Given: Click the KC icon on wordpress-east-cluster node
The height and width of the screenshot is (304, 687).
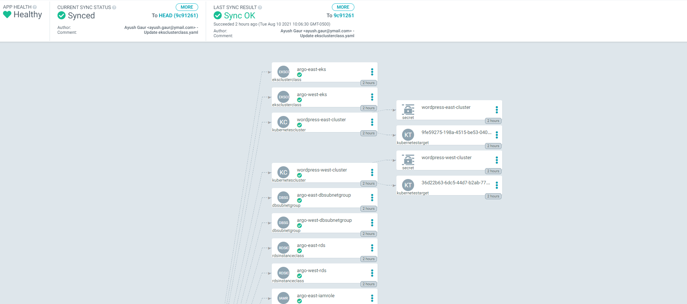Looking at the screenshot, I should pyautogui.click(x=283, y=122).
